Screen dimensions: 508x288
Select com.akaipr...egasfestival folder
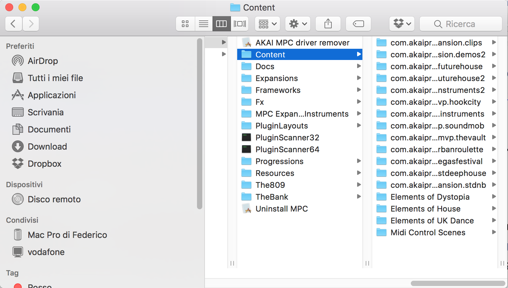(435, 161)
